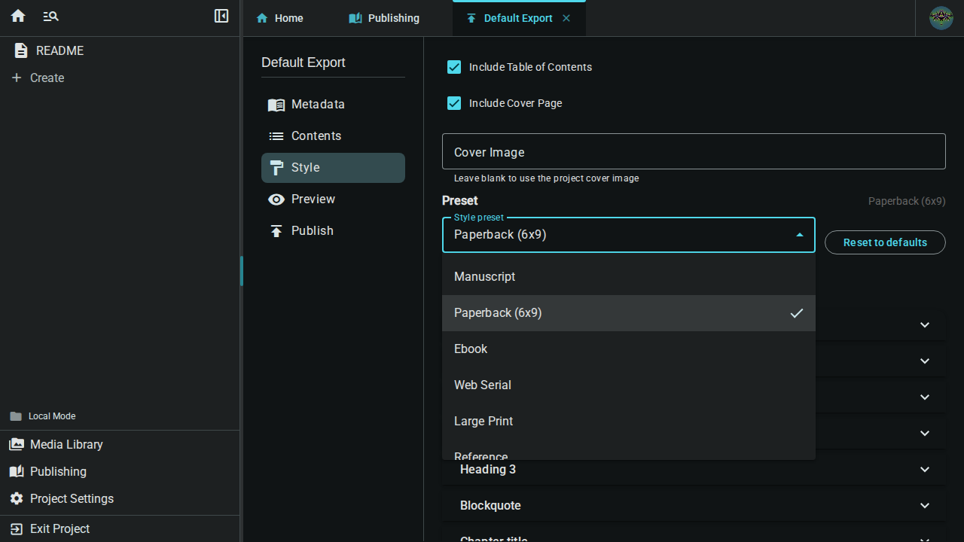Click the book icon on the Publishing tab
The height and width of the screenshot is (542, 964).
(x=355, y=18)
